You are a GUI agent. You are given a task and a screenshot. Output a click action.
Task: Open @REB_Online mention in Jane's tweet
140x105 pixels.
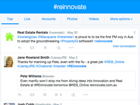click(x=114, y=62)
